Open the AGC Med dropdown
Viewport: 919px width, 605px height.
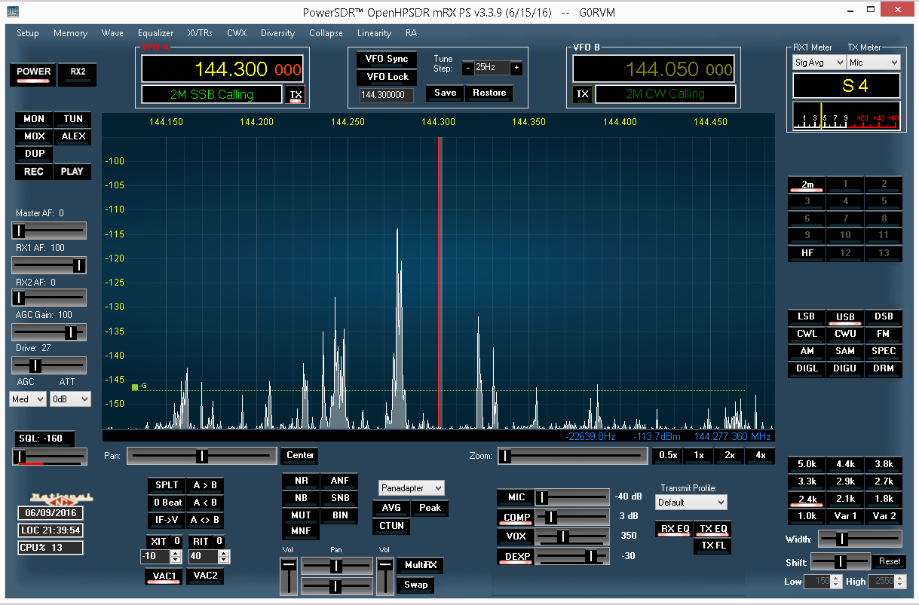pyautogui.click(x=28, y=399)
